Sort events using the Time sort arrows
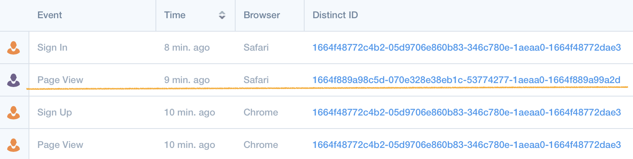Screen dimensions: 633x159 222,15
